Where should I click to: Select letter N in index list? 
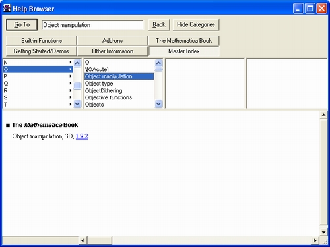tap(38, 63)
